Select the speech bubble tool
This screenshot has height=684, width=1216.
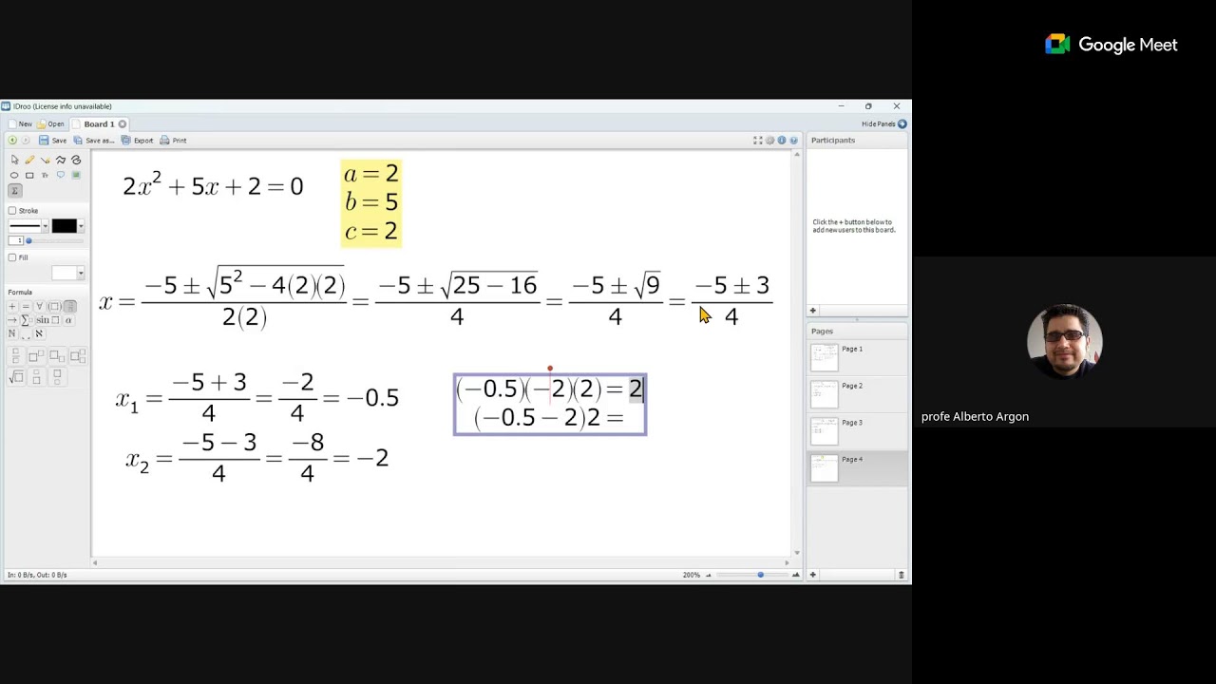(x=61, y=175)
